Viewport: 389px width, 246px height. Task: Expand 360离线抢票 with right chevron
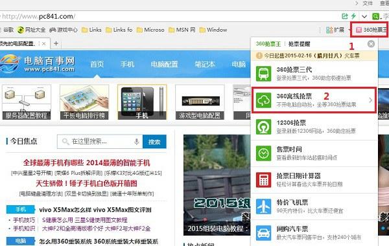click(x=370, y=100)
